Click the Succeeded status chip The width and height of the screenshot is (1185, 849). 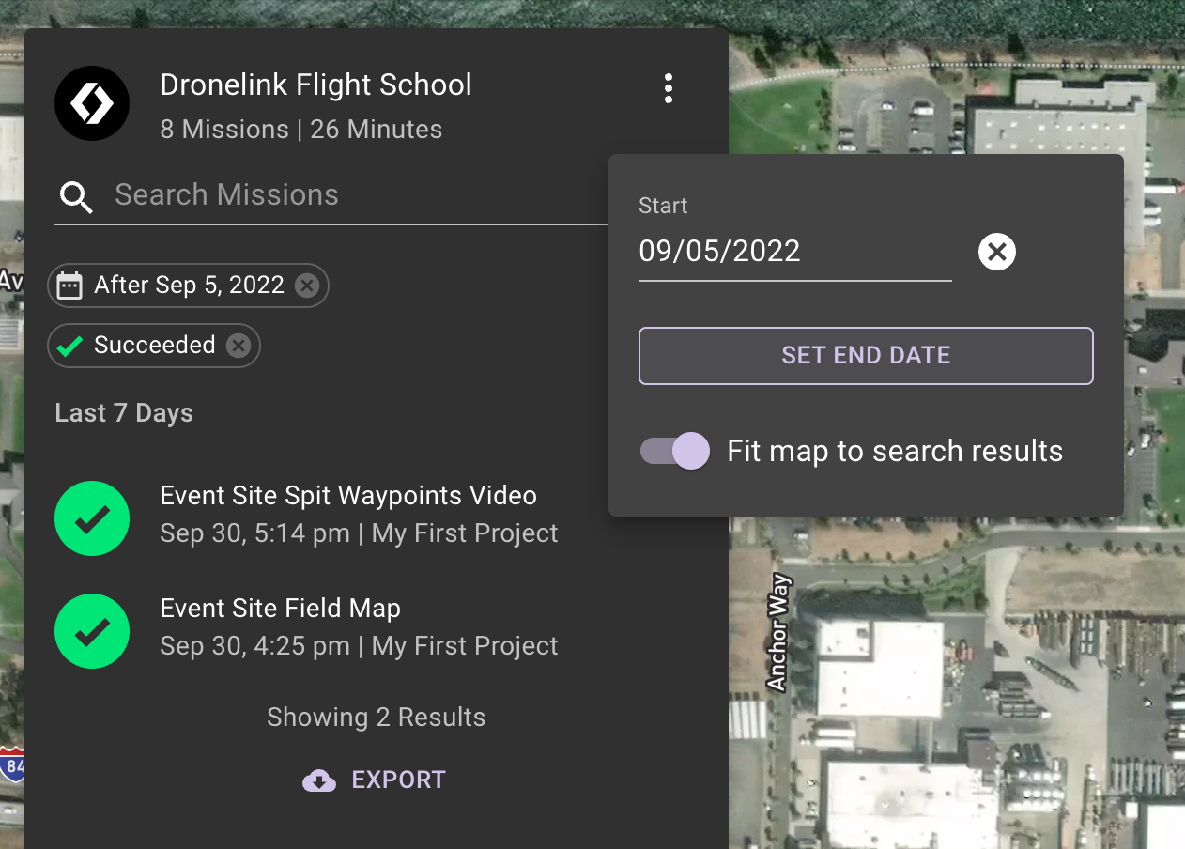[x=154, y=346]
